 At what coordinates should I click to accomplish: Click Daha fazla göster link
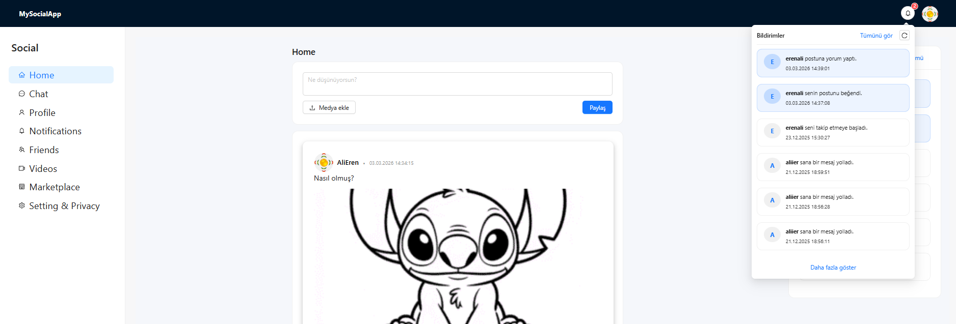tap(833, 268)
